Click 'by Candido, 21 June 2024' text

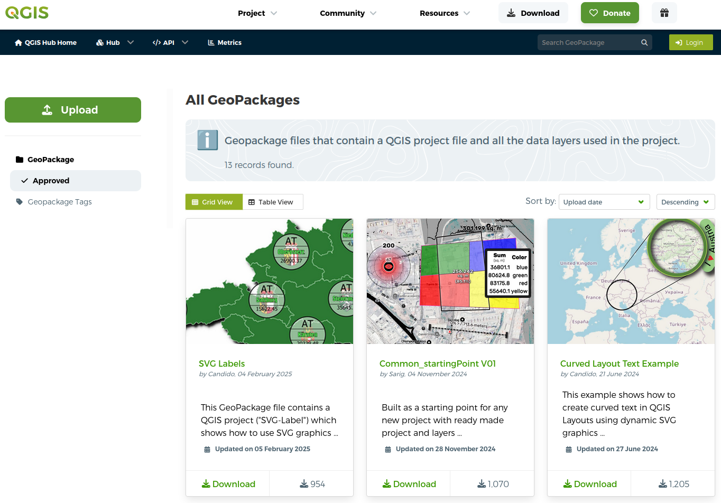coord(599,374)
